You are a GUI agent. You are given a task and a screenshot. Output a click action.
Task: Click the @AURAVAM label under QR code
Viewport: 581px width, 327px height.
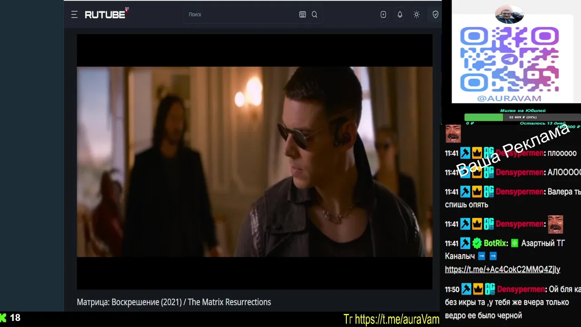click(509, 99)
